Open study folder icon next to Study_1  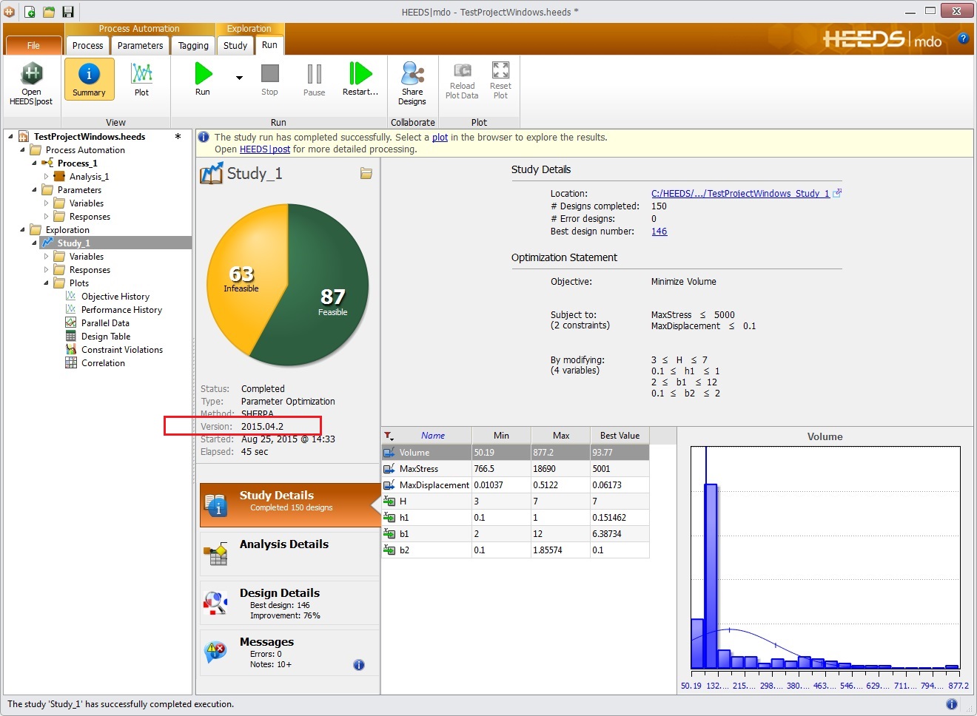tap(366, 173)
